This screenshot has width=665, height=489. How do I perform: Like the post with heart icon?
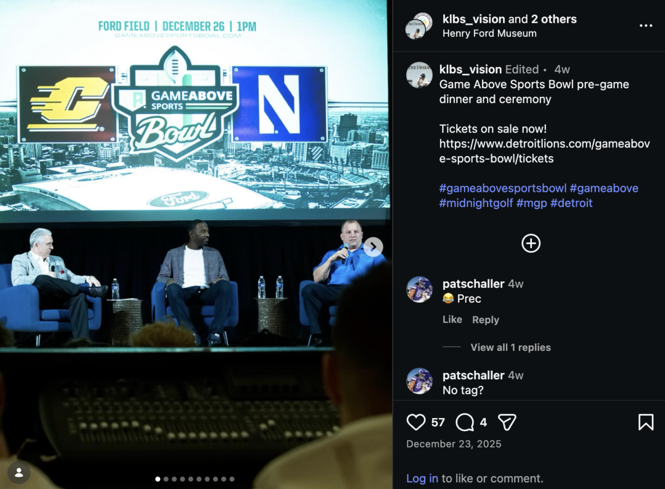416,422
